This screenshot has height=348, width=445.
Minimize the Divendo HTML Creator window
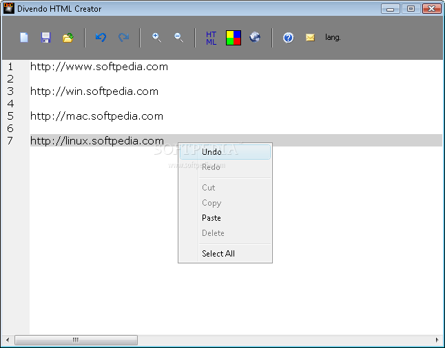pos(390,9)
